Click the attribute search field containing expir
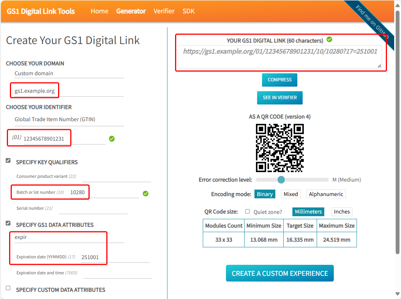Viewport: 401px width, 299px height. [69, 237]
